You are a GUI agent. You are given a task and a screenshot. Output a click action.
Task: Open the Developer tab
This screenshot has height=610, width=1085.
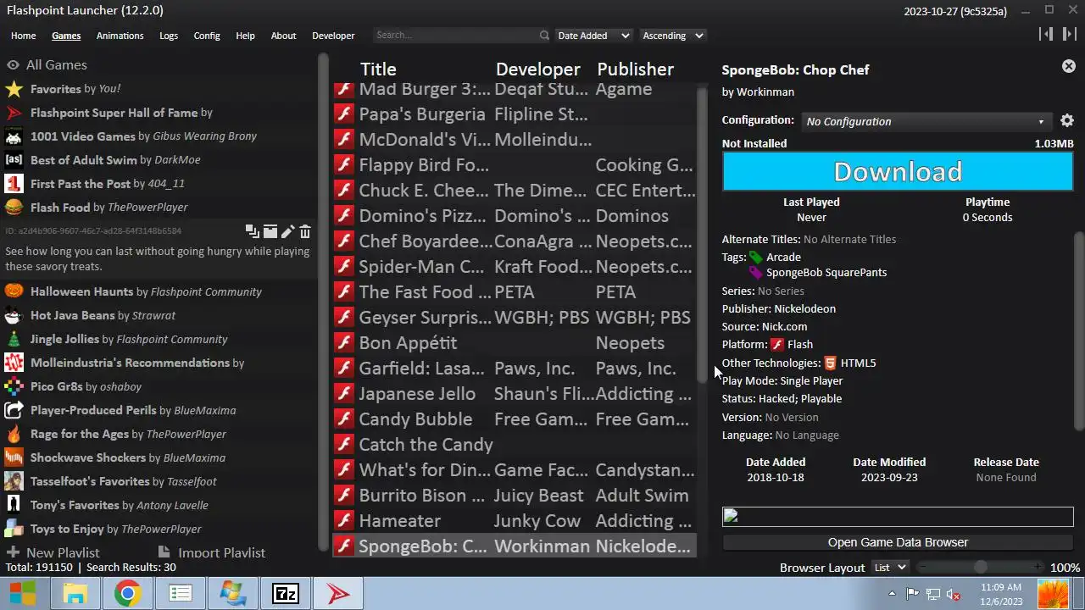click(x=333, y=36)
